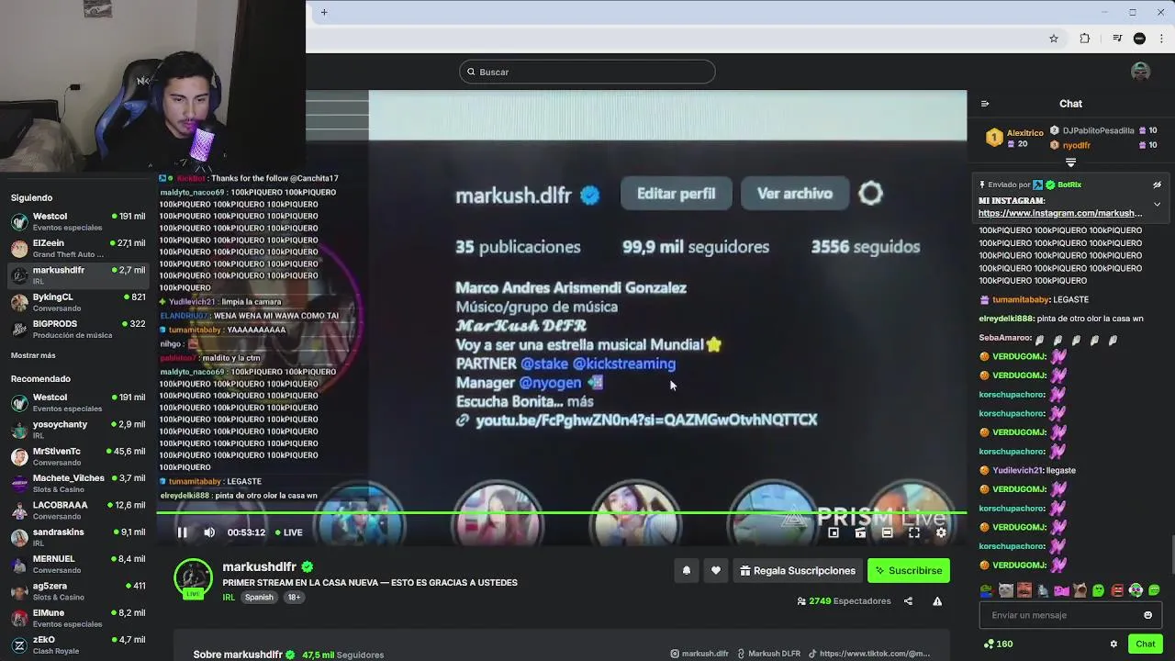Open LACOBRAAA recommended channel
The image size is (1175, 661).
pyautogui.click(x=78, y=510)
